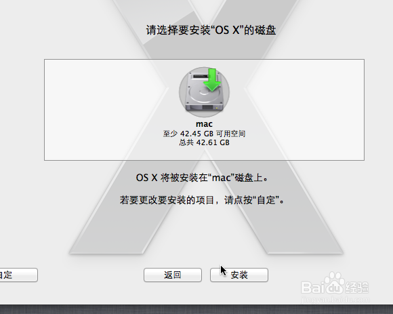
Task: Click heading 请选择要安装"OS X"的磁盘
Action: click(x=211, y=30)
